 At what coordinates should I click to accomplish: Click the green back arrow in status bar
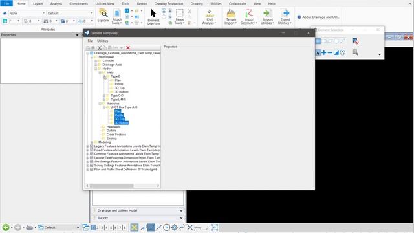[x=6, y=227]
